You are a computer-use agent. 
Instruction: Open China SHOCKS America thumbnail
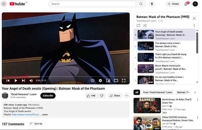tap(147, 123)
